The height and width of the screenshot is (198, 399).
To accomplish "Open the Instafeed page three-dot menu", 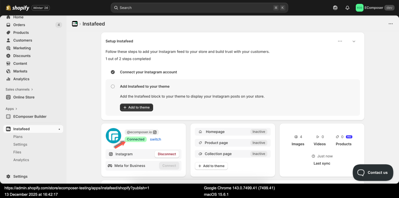I will tap(390, 24).
